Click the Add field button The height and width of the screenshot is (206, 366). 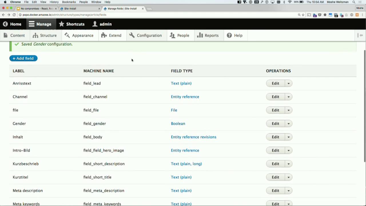click(x=23, y=58)
